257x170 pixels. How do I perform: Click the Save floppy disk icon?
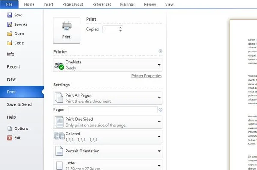(x=9, y=15)
